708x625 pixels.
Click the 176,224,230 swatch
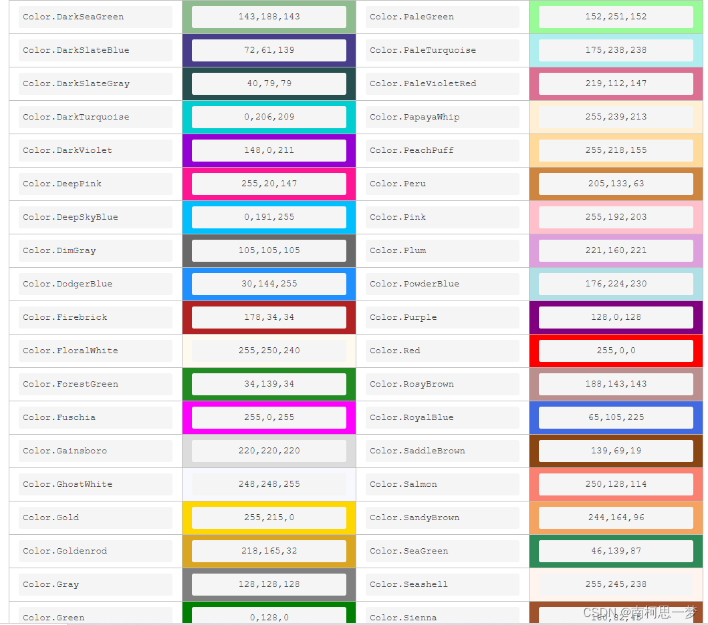[x=616, y=284]
